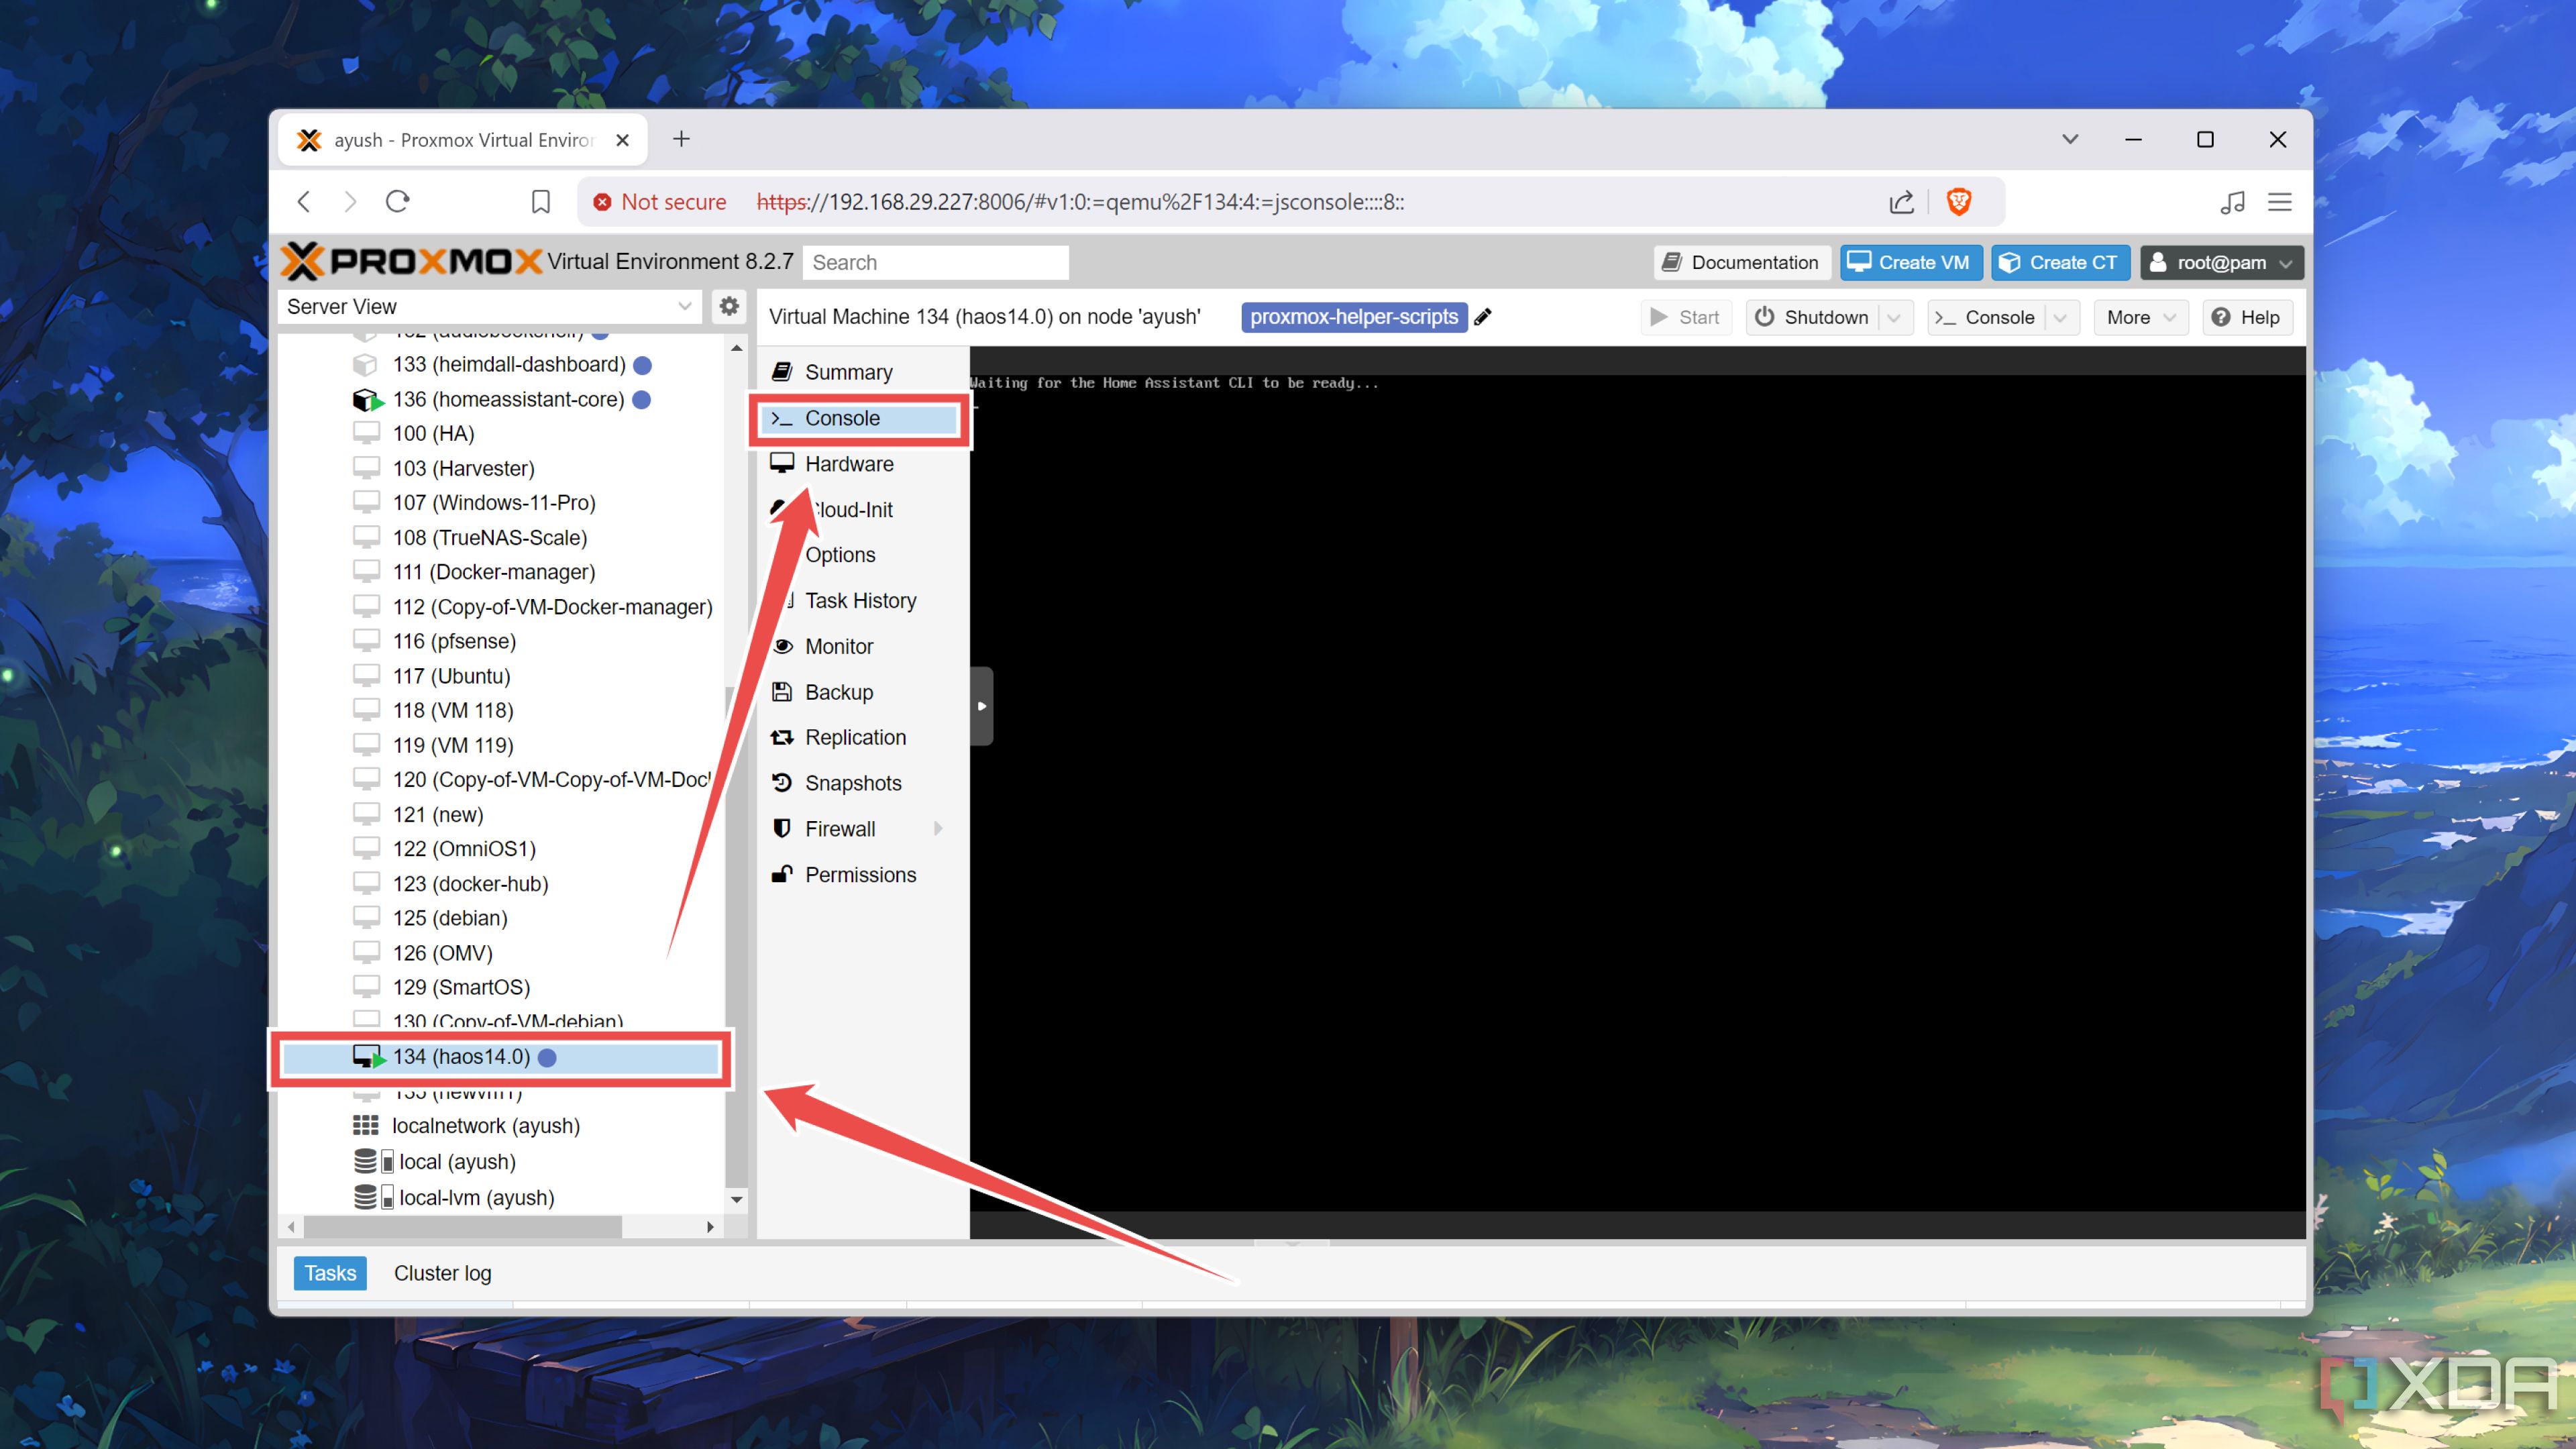The image size is (2576, 1449).
Task: Open the Shutdown dropdown arrow
Action: (1896, 317)
